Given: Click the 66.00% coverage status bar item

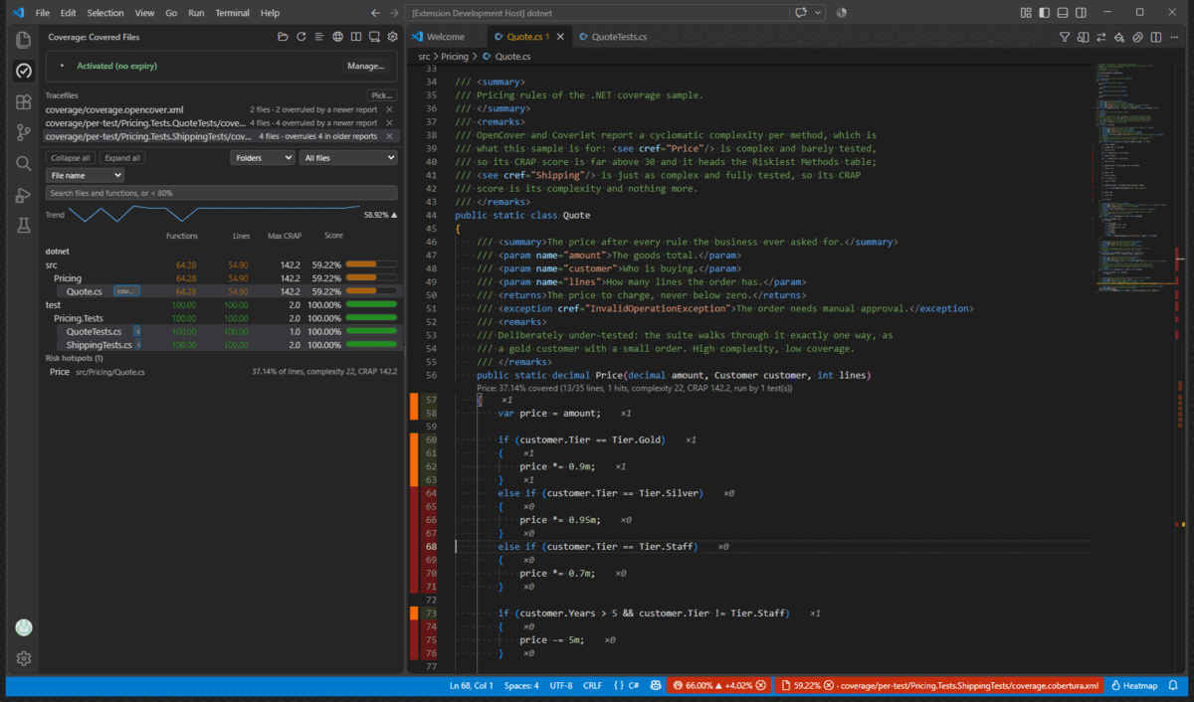Looking at the screenshot, I should click(719, 685).
